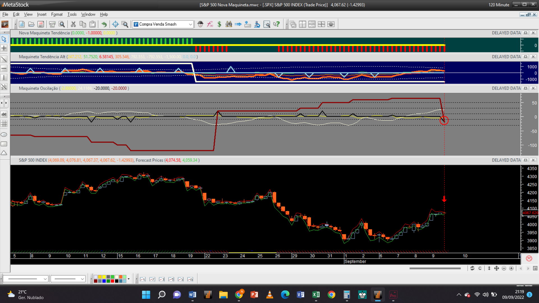Click the chart layout 3 button
This screenshot has height=303, width=539.
coord(162,279)
